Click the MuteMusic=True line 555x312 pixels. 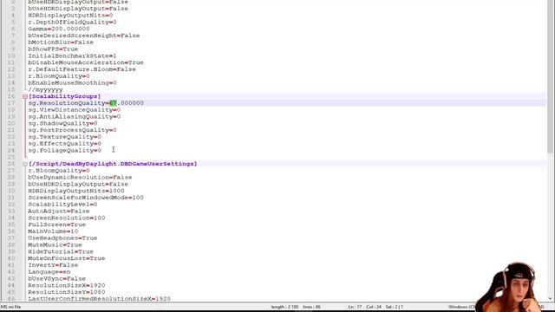tap(55, 244)
